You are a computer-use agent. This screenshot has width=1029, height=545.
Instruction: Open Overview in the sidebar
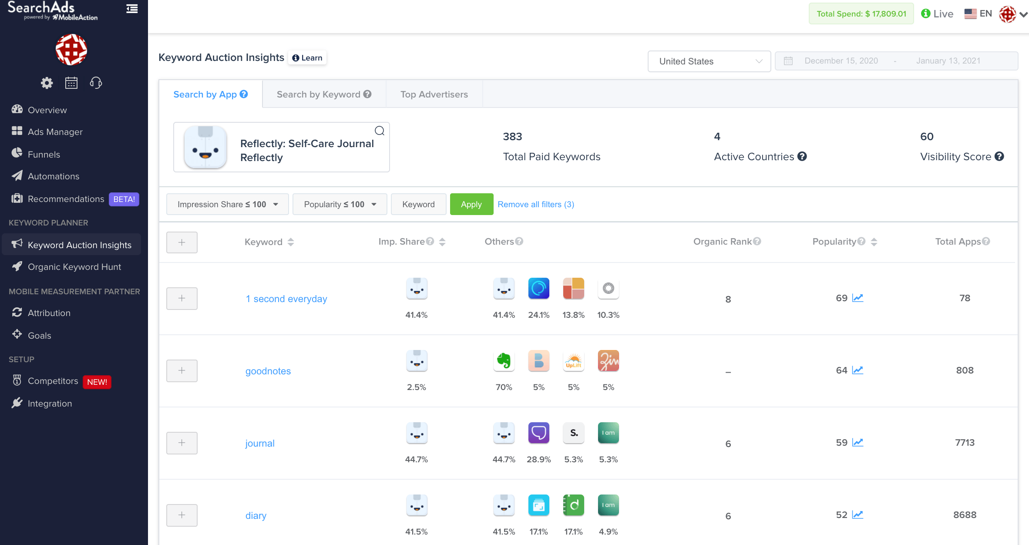[47, 110]
